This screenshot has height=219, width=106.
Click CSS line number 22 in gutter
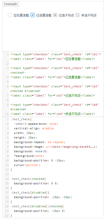tap(7, 215)
